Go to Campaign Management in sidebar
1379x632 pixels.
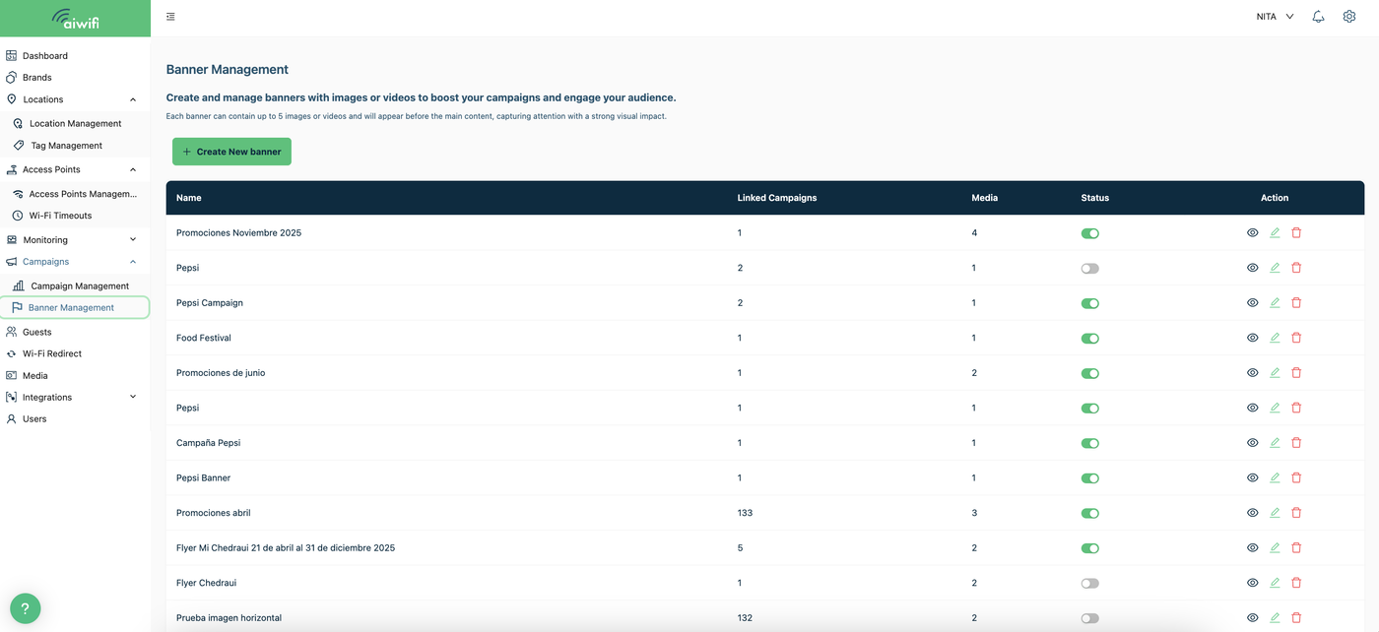[80, 286]
